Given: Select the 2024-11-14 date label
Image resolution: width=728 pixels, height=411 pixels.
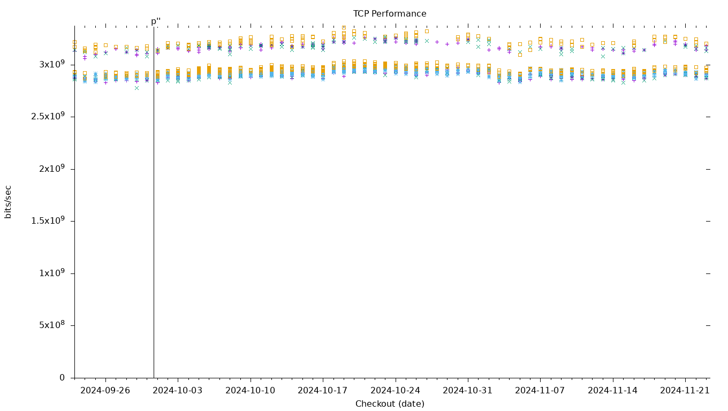Looking at the screenshot, I should click(x=613, y=391).
